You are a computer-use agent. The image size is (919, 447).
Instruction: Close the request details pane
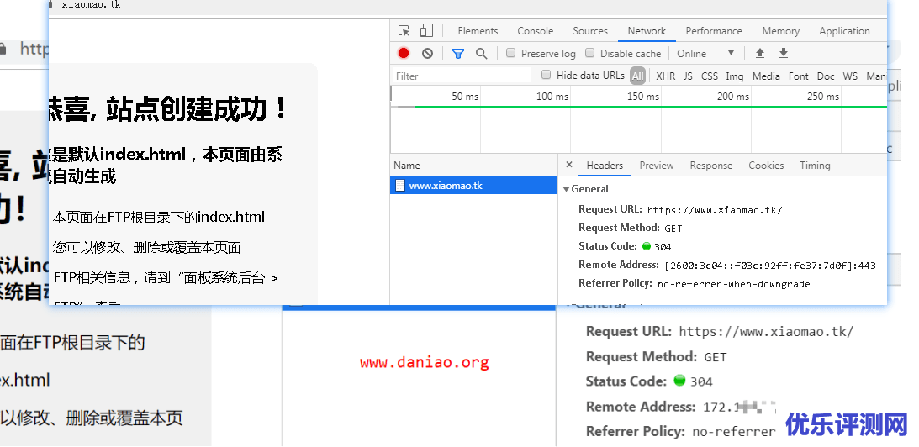(x=569, y=166)
